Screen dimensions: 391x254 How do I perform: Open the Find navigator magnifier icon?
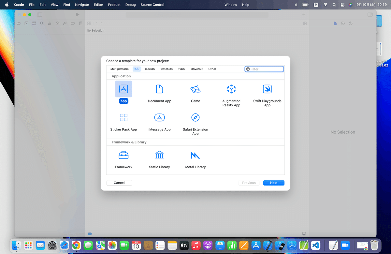[42, 23]
